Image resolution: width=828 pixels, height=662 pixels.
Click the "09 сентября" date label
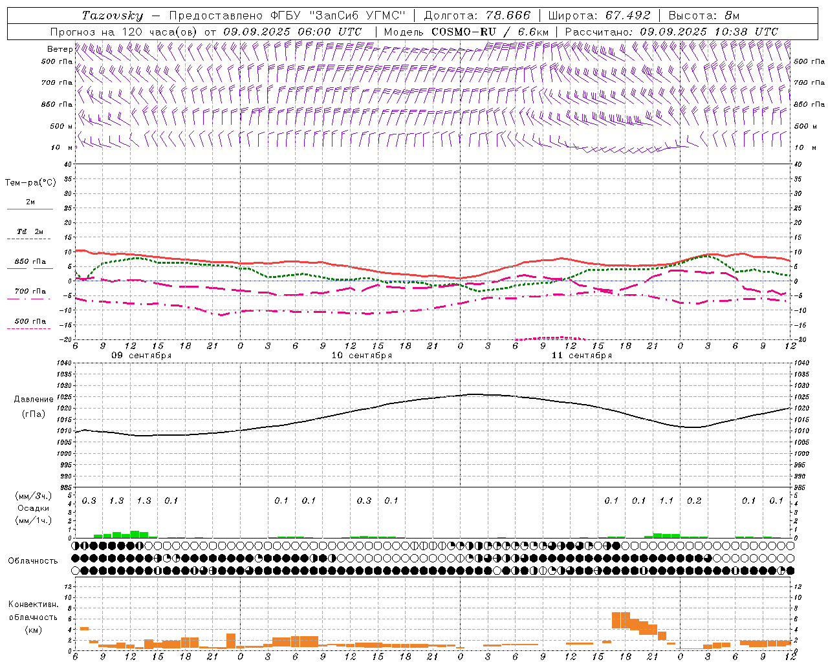[142, 356]
